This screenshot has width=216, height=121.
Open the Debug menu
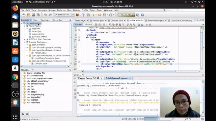click(x=77, y=10)
